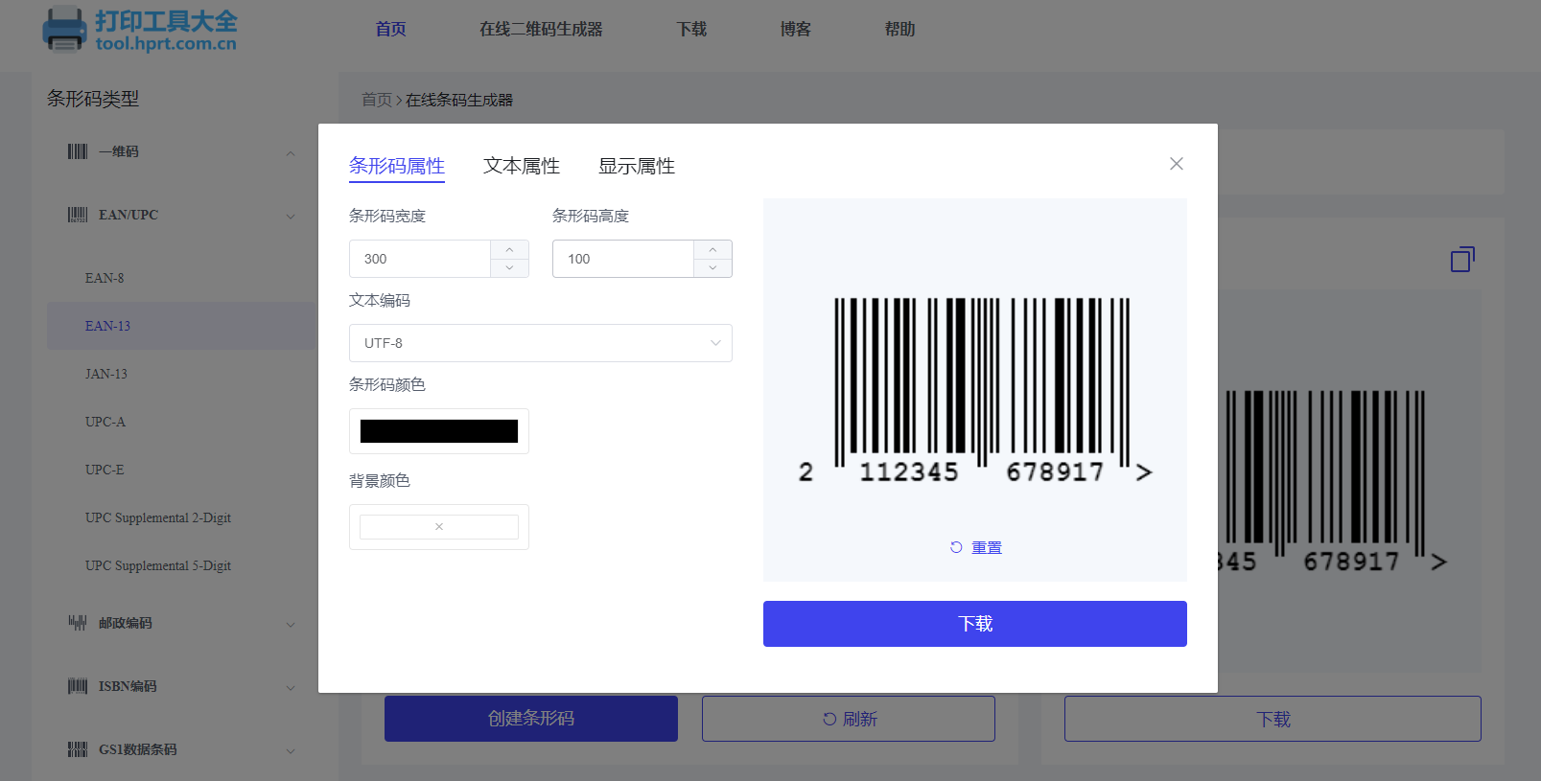Expand the 邮政编码 category

click(291, 624)
